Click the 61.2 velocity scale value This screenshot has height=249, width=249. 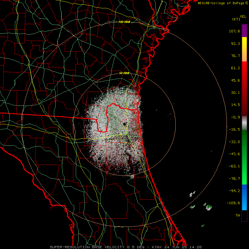[x=235, y=68]
